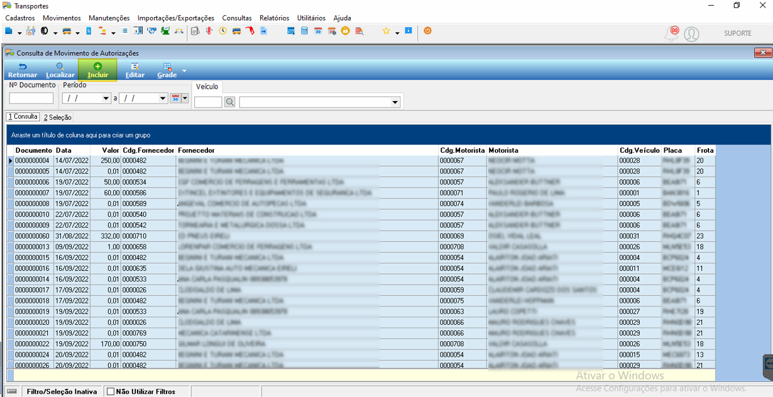Click the orange hierarchy tree toolbar icon

point(102,31)
